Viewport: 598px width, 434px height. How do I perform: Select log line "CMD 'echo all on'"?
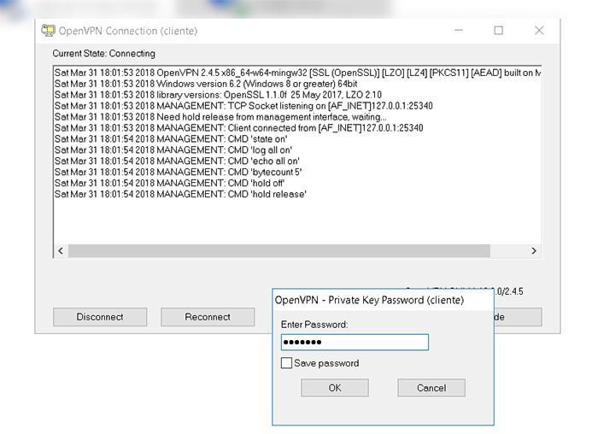tap(177, 161)
